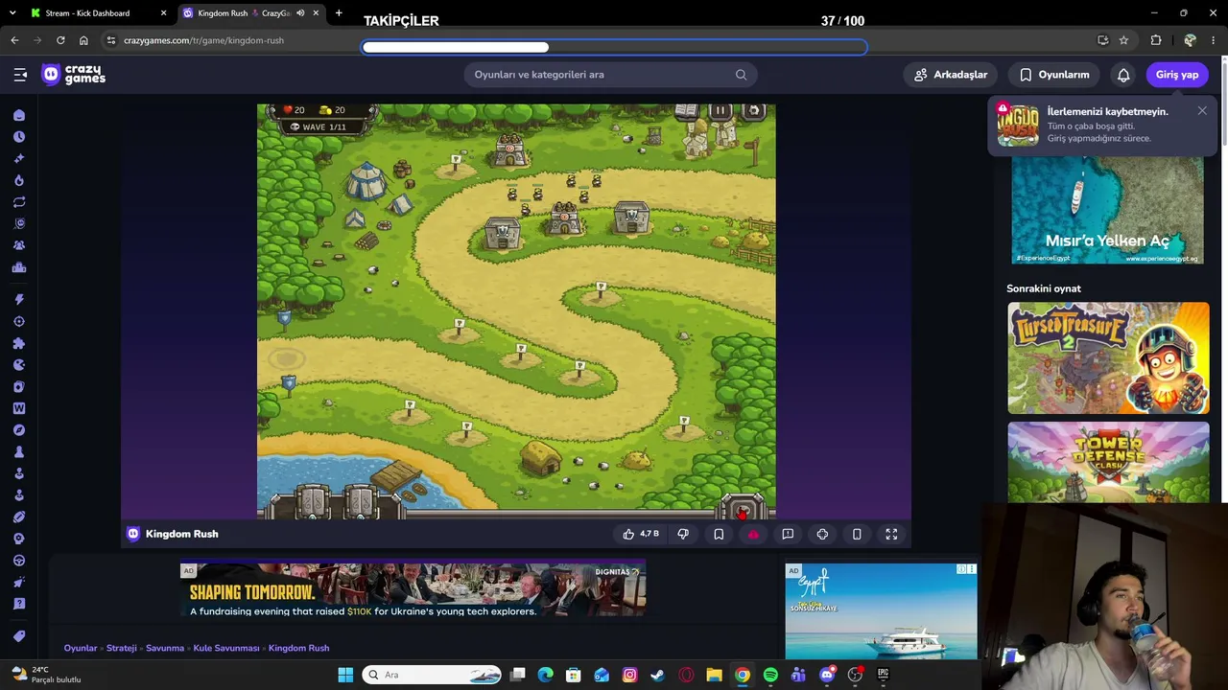1228x690 pixels.
Task: Dismiss the progress warning popup
Action: (1202, 110)
